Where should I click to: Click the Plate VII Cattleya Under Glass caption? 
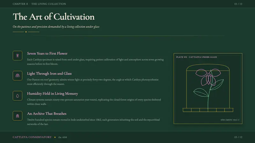pos(196,57)
